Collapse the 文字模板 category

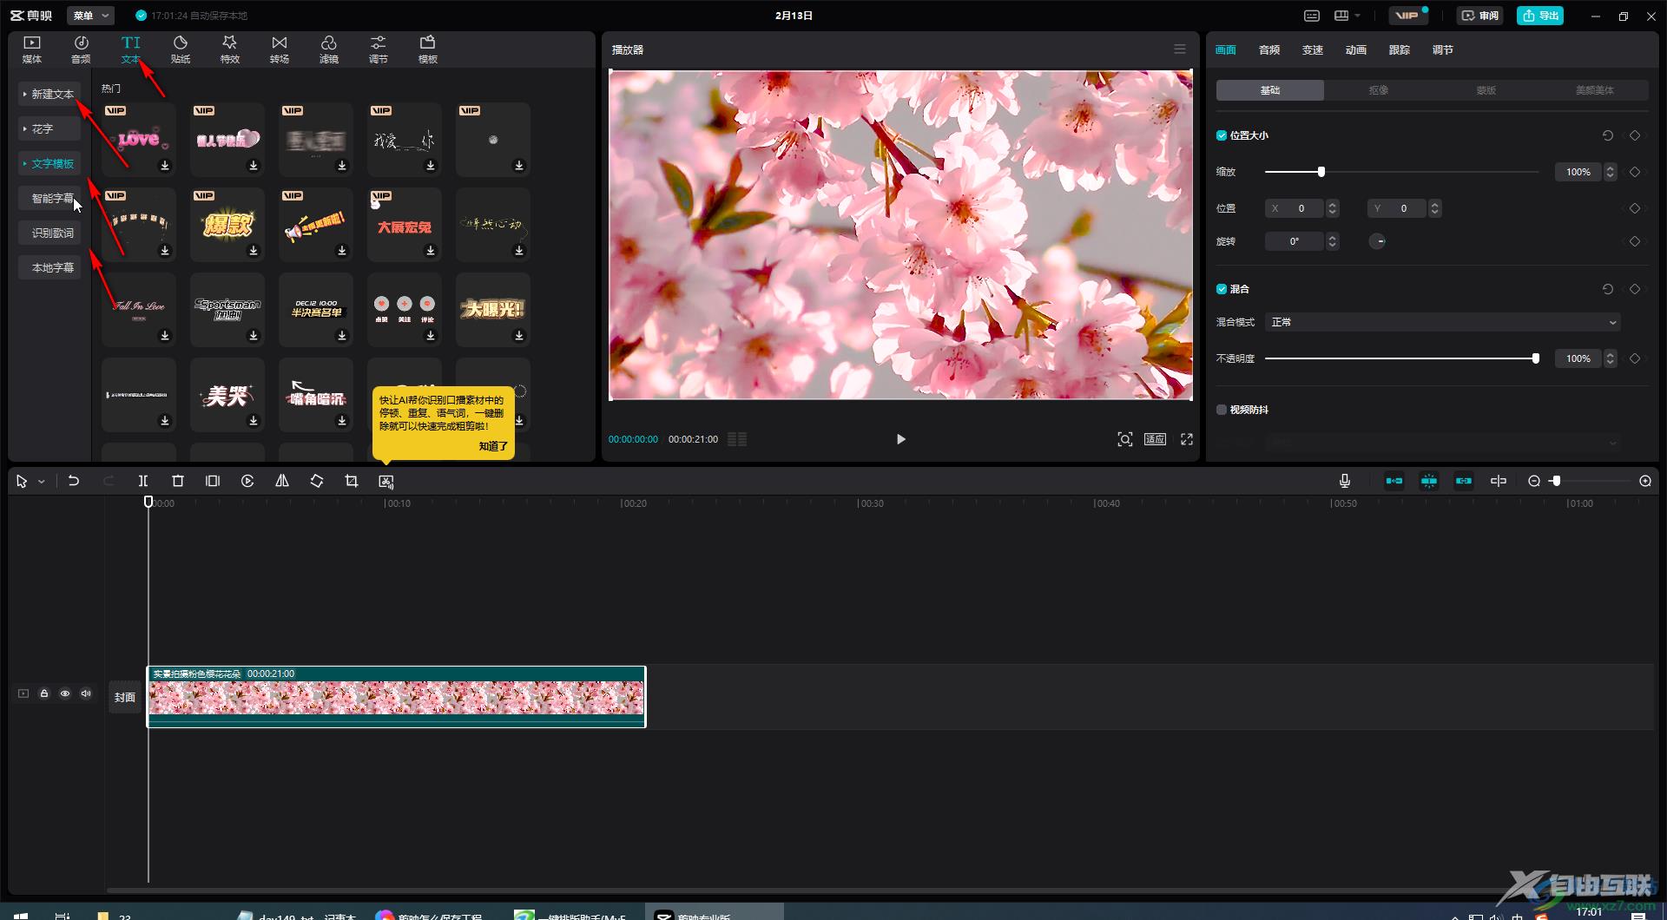click(x=49, y=163)
